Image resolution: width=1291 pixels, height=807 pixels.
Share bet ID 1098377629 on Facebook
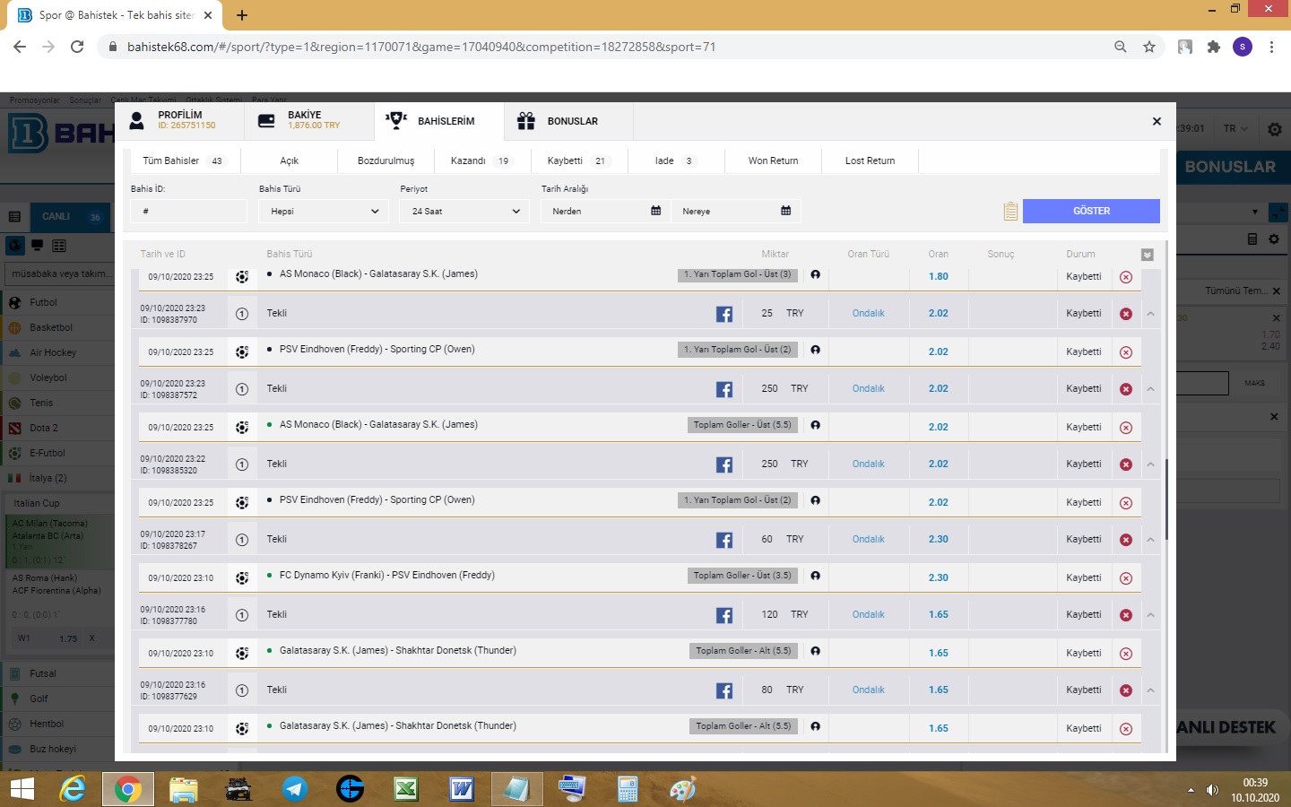[724, 690]
